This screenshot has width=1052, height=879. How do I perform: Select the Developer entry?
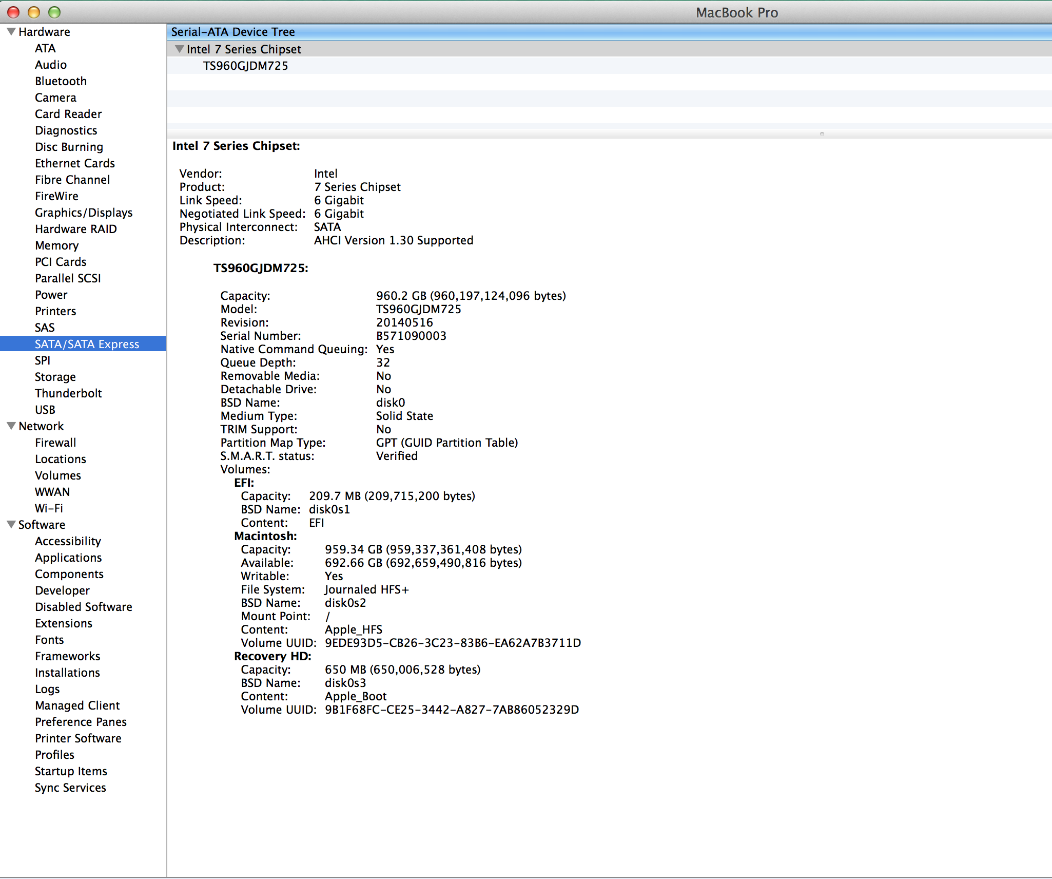(62, 590)
